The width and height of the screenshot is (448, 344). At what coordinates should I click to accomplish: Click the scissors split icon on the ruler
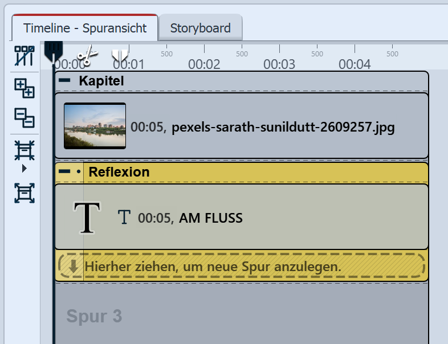tap(87, 56)
